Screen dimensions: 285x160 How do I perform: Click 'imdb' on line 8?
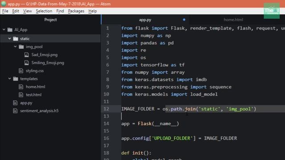tap(201, 80)
